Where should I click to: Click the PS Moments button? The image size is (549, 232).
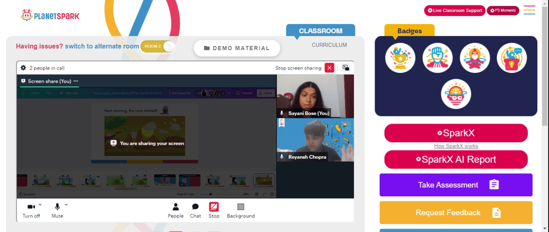503,10
